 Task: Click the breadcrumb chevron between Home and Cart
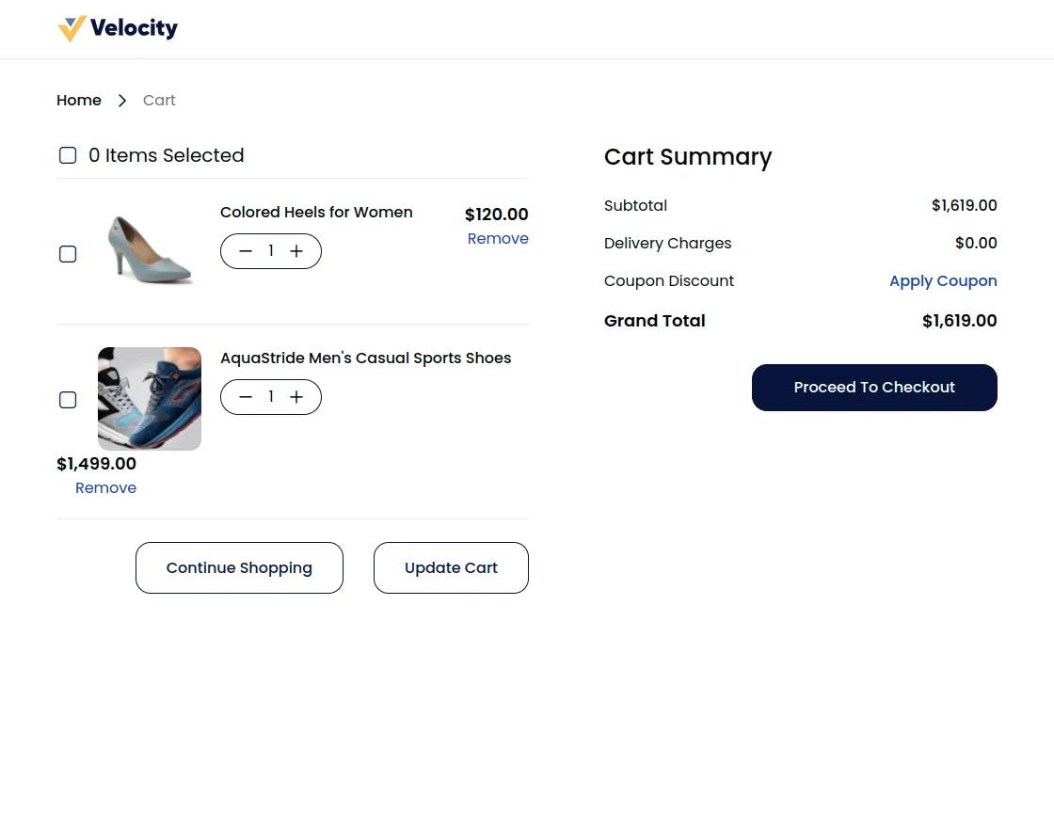[121, 100]
